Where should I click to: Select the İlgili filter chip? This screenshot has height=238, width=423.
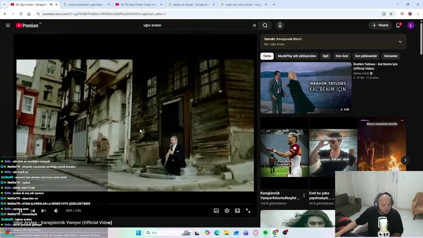coord(326,56)
